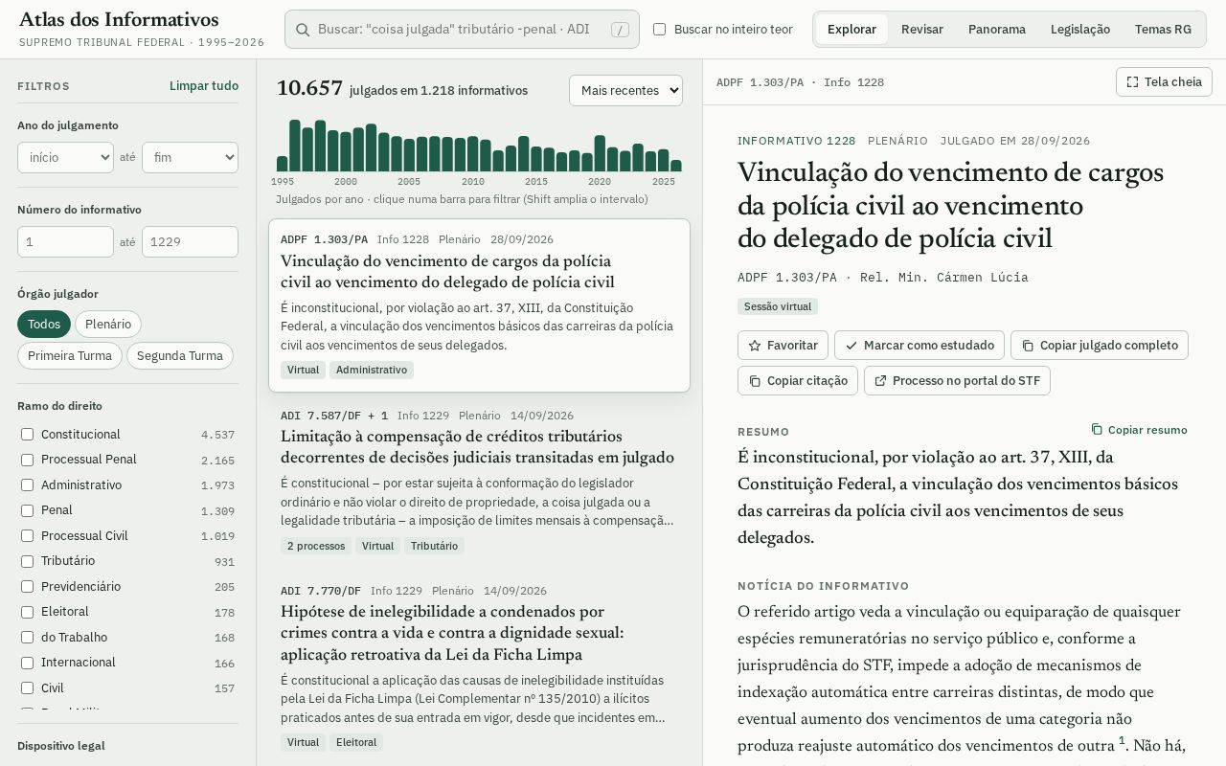Switch to the Revisar tab
Viewport: 1226px width, 766px height.
coord(922,30)
